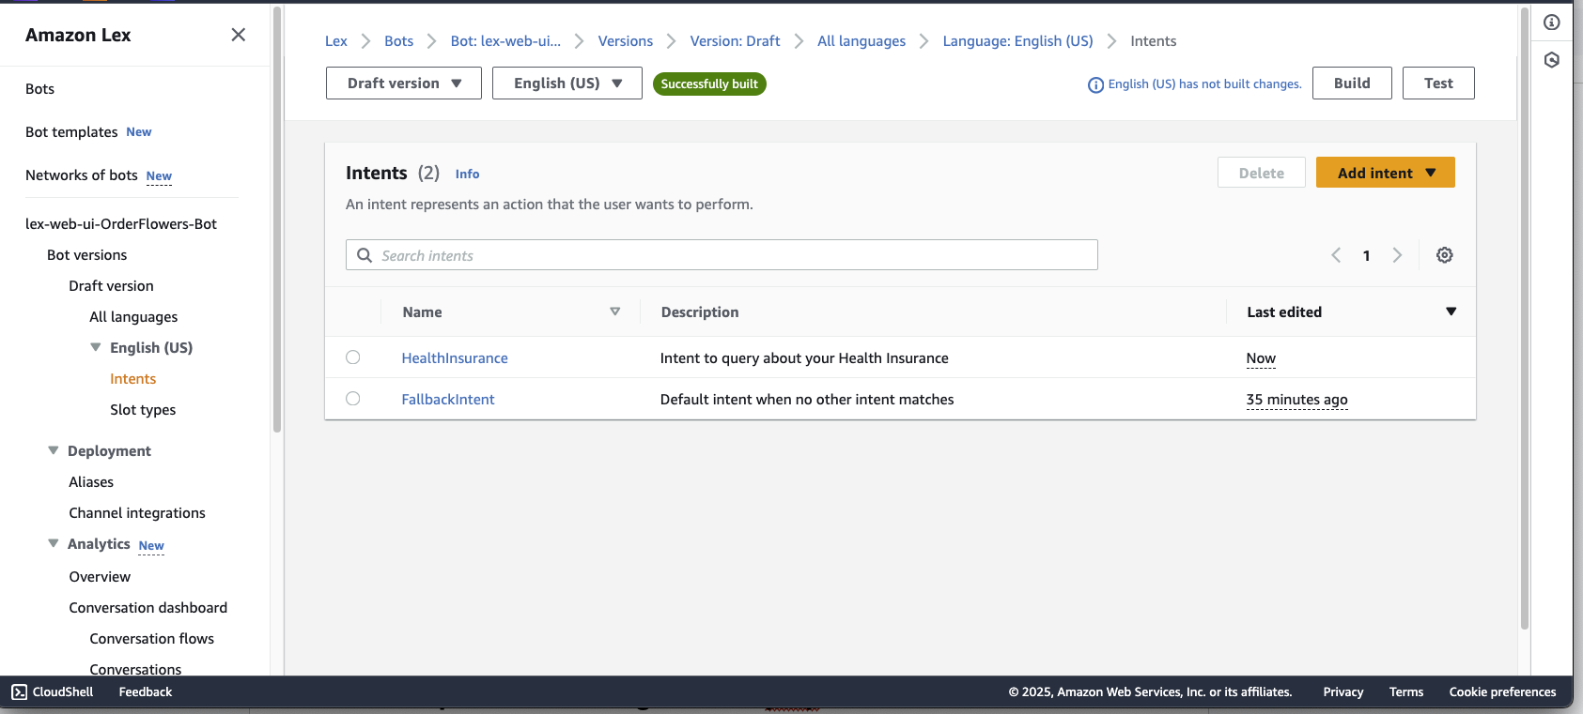Screen dimensions: 1583x714
Task: Open Slot types in the sidebar
Action: tap(143, 410)
